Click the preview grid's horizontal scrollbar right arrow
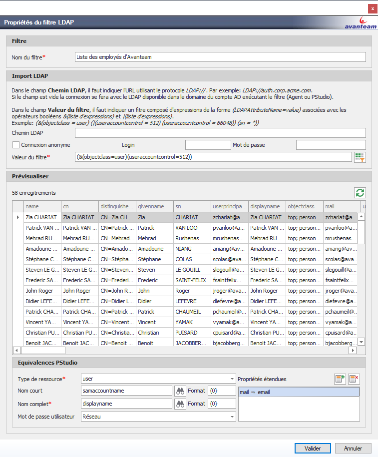The image size is (378, 457). pyautogui.click(x=353, y=351)
